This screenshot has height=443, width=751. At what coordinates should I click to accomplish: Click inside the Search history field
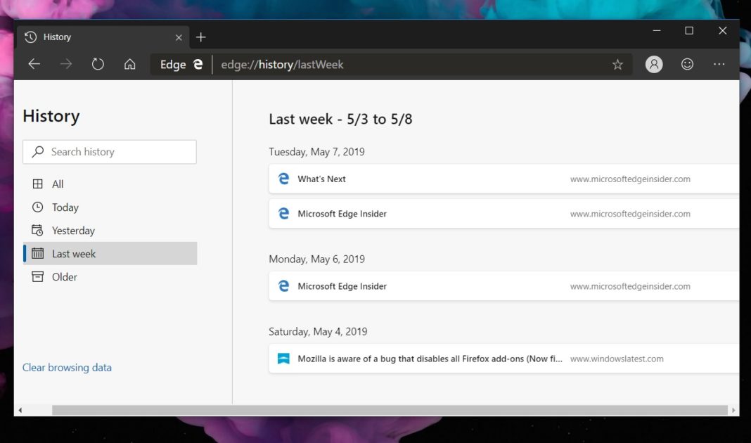coord(110,152)
